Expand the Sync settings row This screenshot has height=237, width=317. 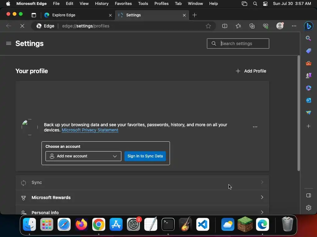coord(142,182)
